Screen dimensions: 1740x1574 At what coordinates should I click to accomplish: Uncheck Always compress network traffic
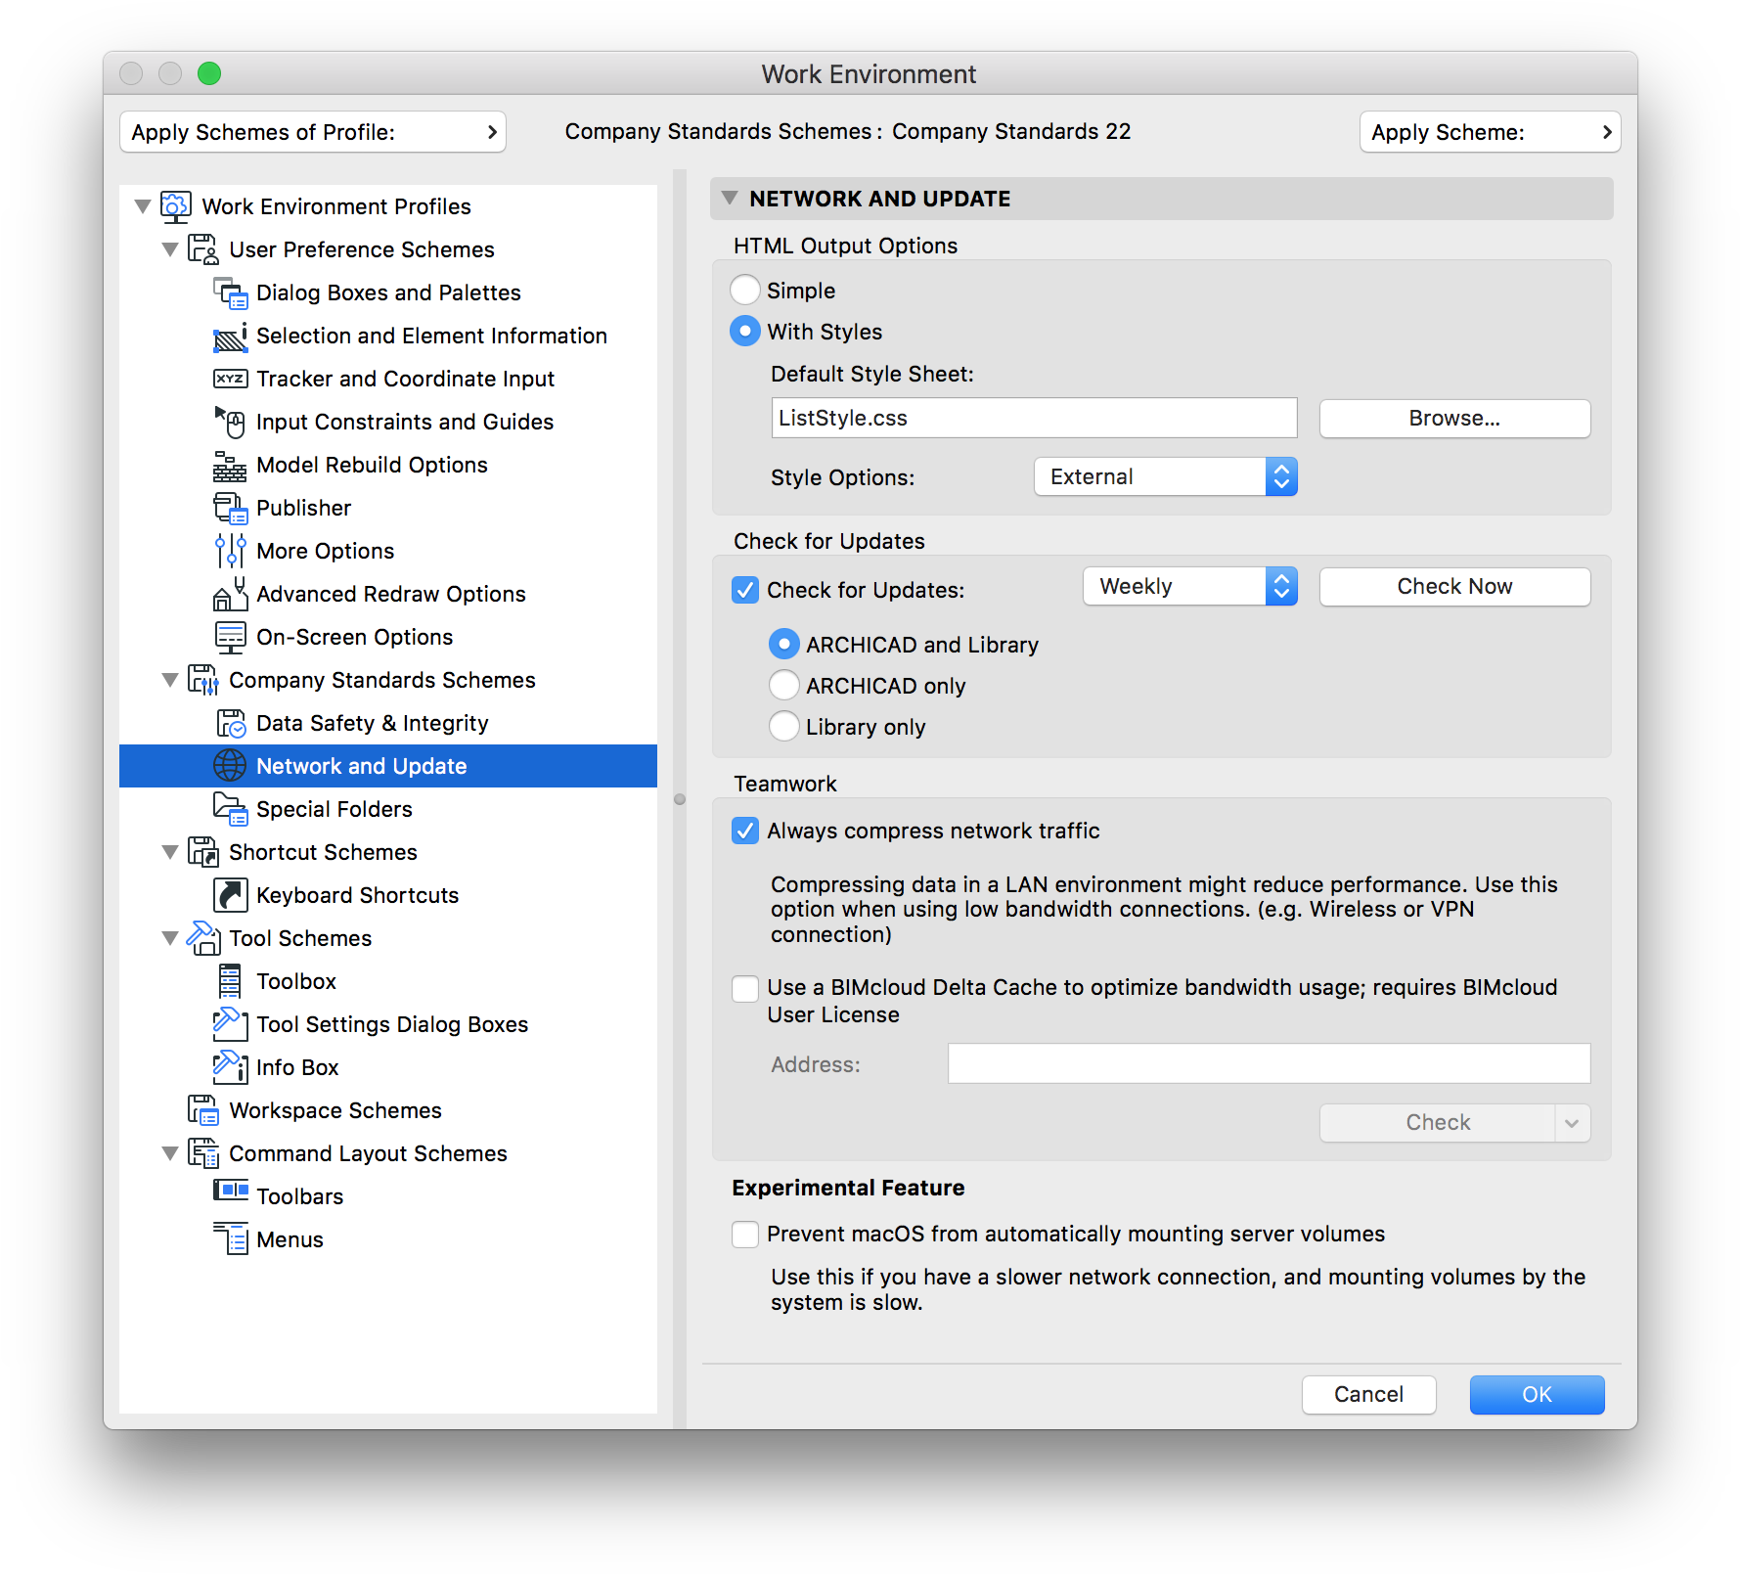pos(744,831)
